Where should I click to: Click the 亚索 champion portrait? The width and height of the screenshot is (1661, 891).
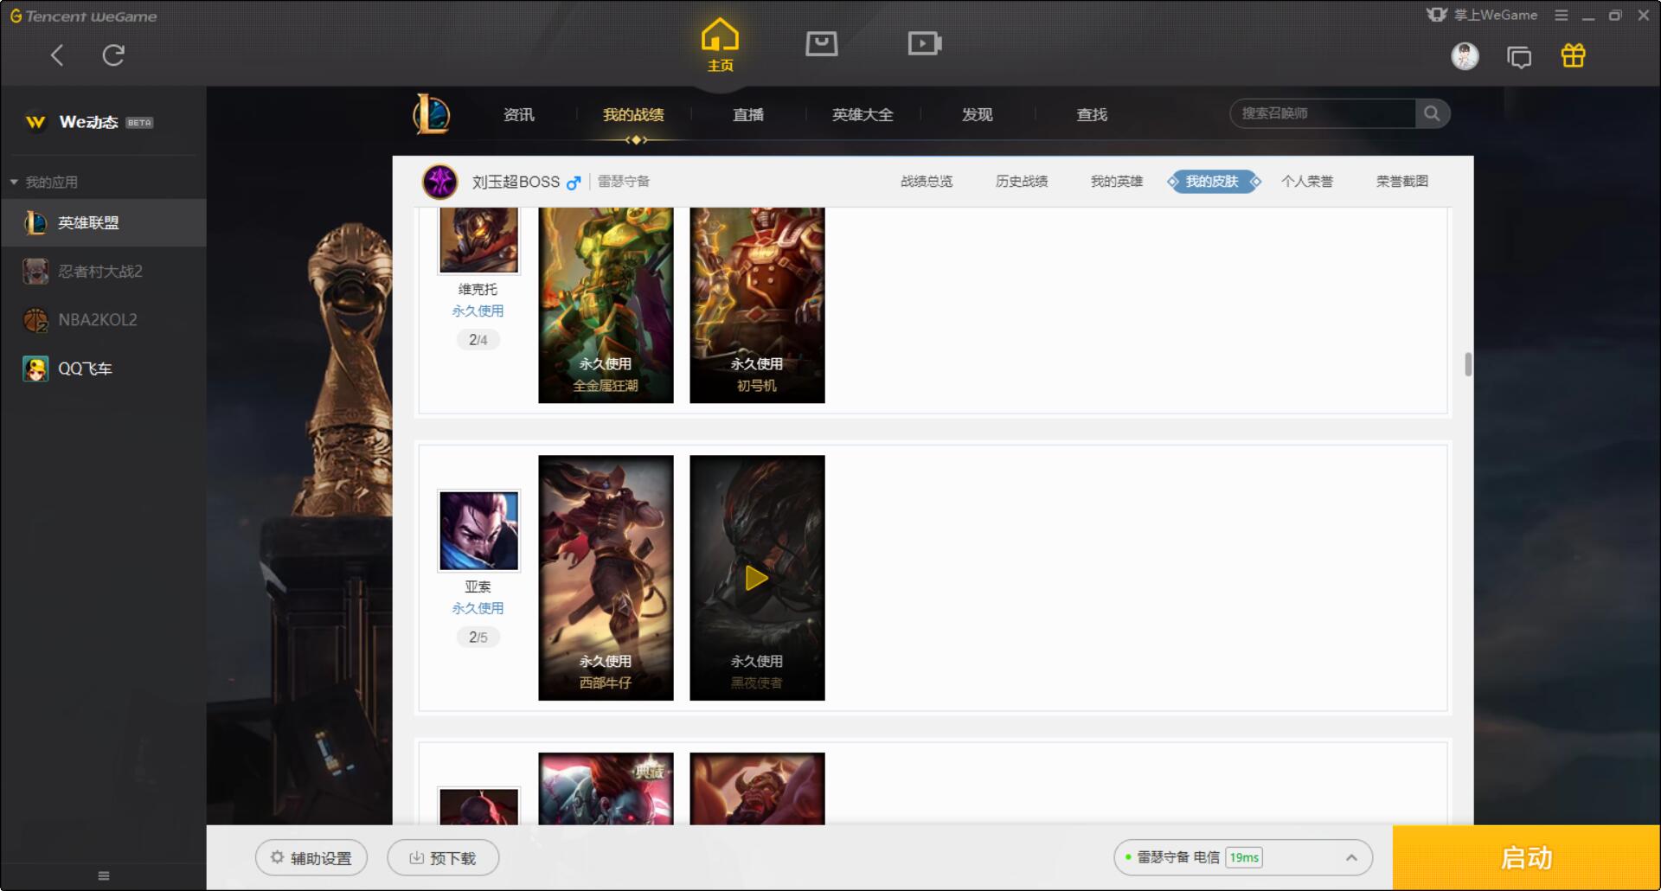pos(478,530)
